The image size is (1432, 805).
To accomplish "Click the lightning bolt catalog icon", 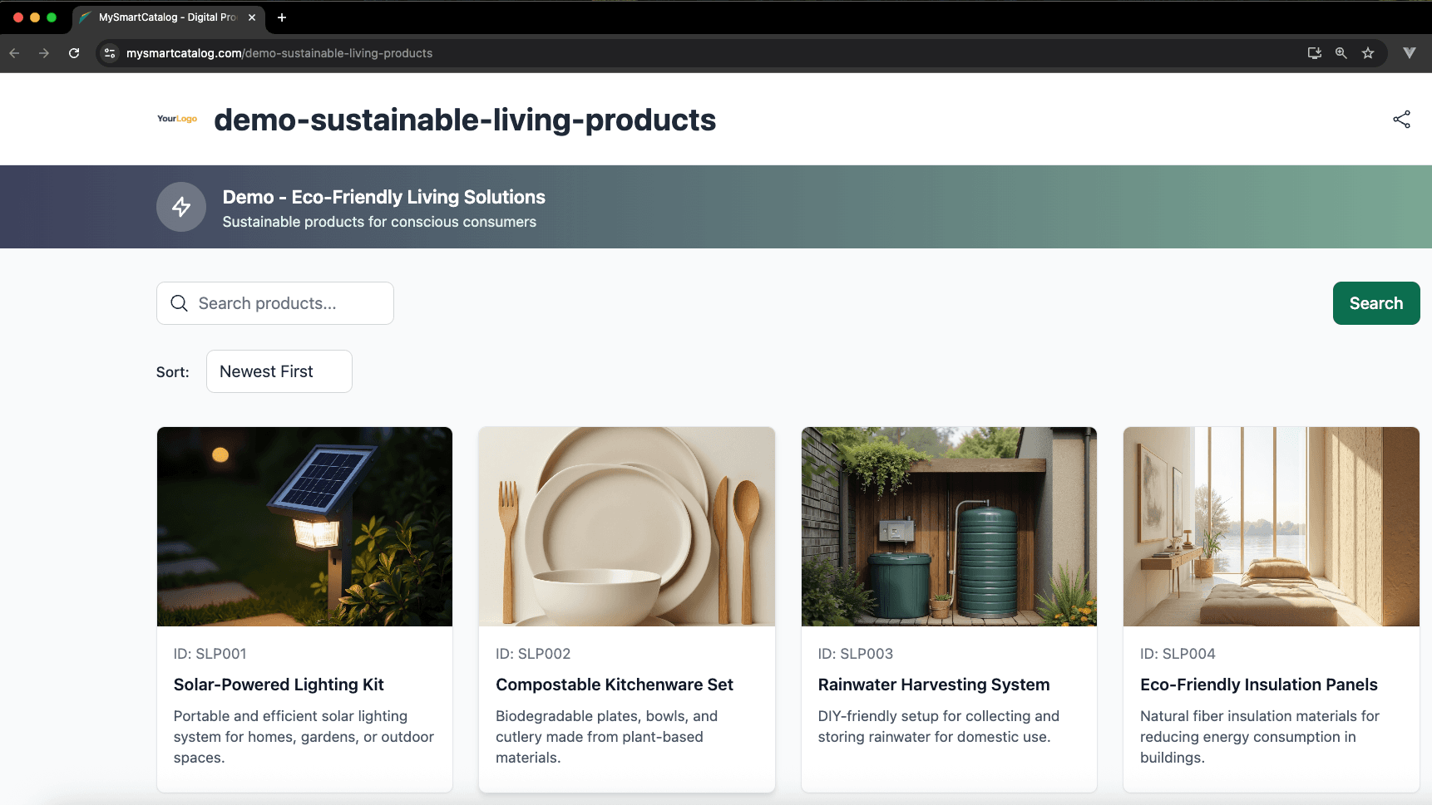I will 181,207.
